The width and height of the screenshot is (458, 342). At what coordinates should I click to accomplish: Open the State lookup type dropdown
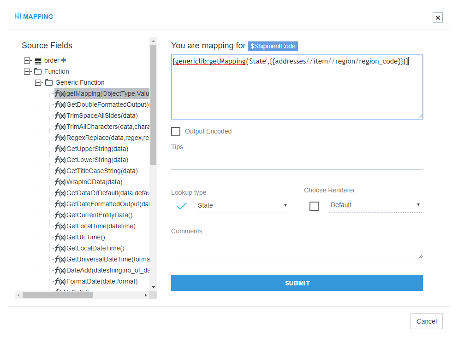243,205
